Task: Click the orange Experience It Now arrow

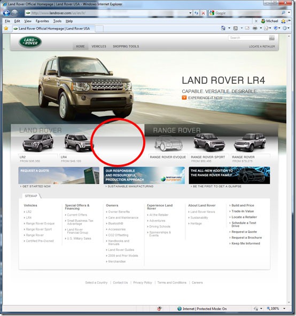Action: click(184, 98)
